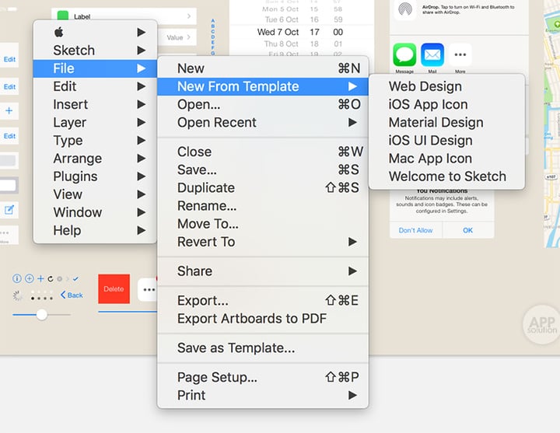Open the View menu
560x433 pixels.
[x=95, y=194]
